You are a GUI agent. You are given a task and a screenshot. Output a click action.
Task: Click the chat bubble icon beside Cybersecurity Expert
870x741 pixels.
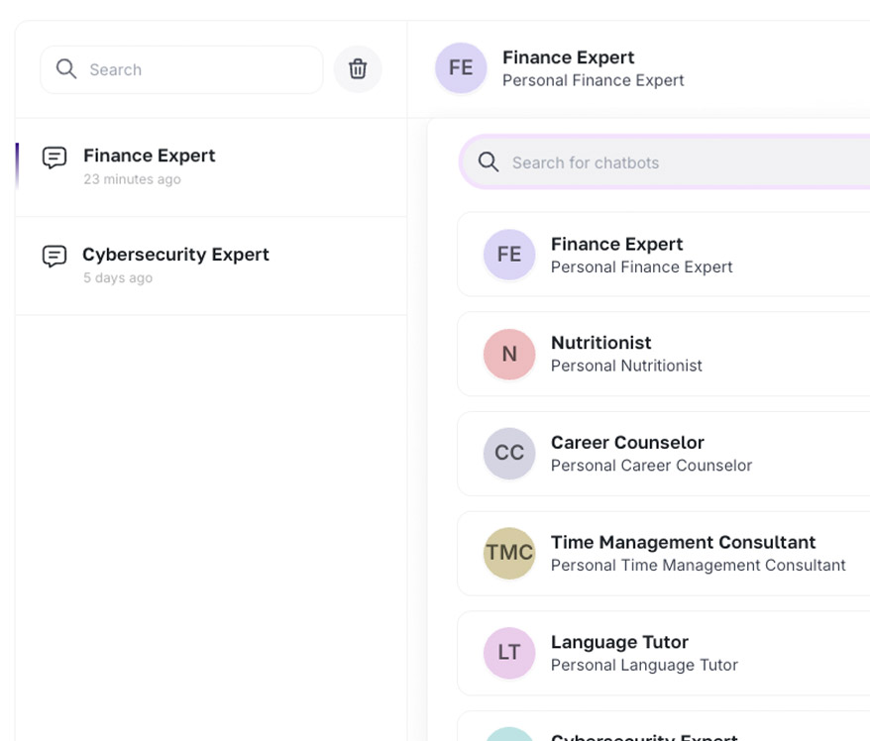click(54, 257)
